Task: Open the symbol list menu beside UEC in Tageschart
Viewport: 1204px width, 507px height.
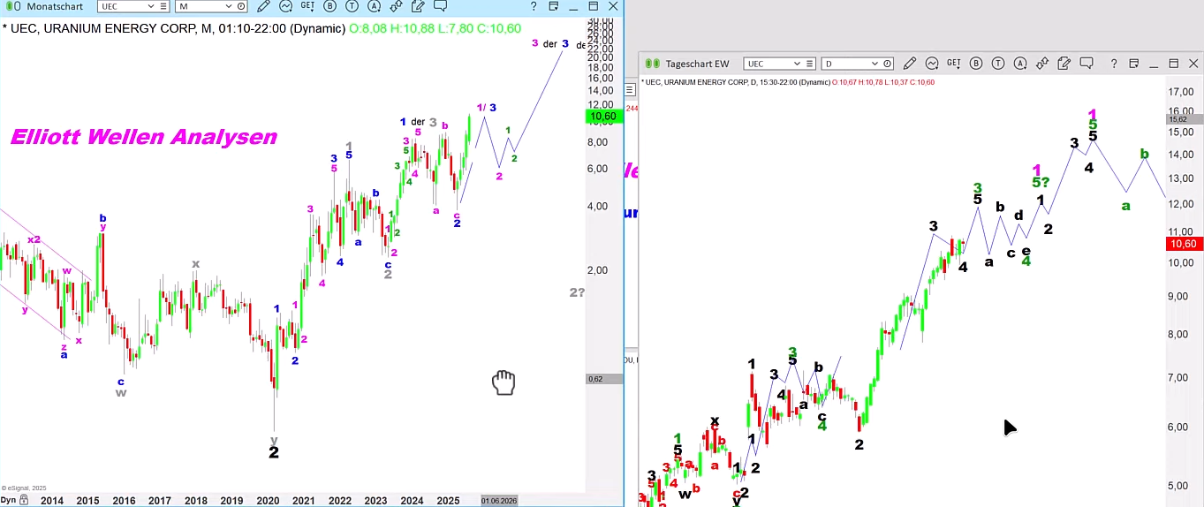Action: click(808, 64)
